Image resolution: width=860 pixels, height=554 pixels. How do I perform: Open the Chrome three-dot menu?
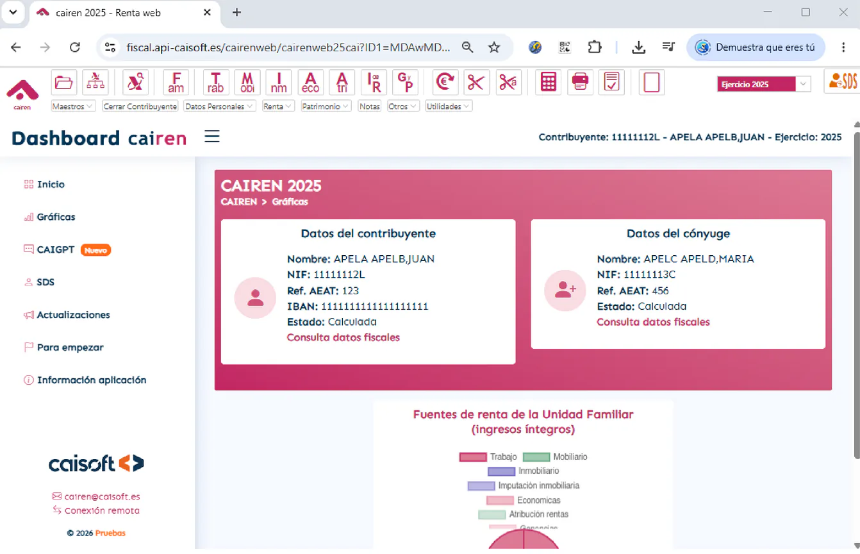click(x=843, y=47)
